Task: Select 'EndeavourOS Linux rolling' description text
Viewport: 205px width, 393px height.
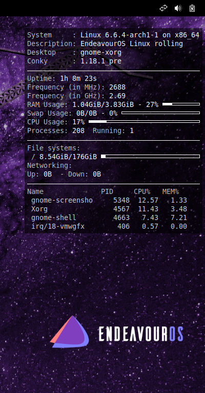Action: [x=132, y=44]
